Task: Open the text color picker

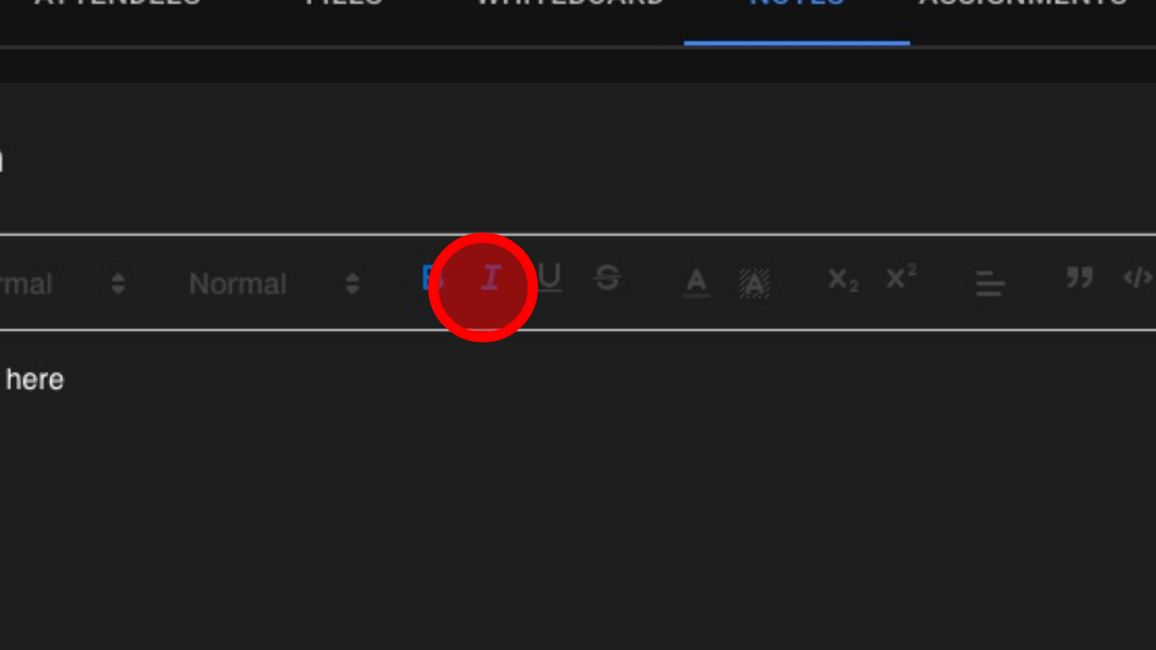Action: click(696, 282)
